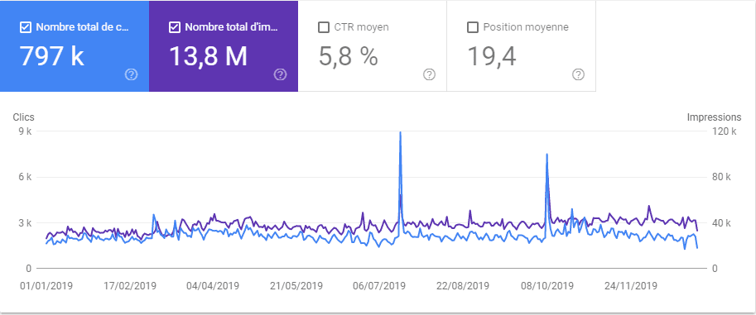Open help icon on Position moyenne card
The image size is (756, 315).
(578, 74)
